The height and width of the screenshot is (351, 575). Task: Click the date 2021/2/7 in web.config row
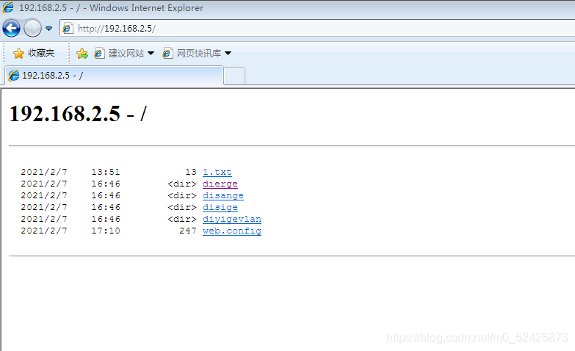pyautogui.click(x=44, y=231)
